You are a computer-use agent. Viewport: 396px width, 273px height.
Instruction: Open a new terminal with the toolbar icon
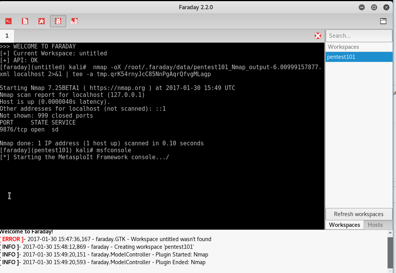[8, 21]
